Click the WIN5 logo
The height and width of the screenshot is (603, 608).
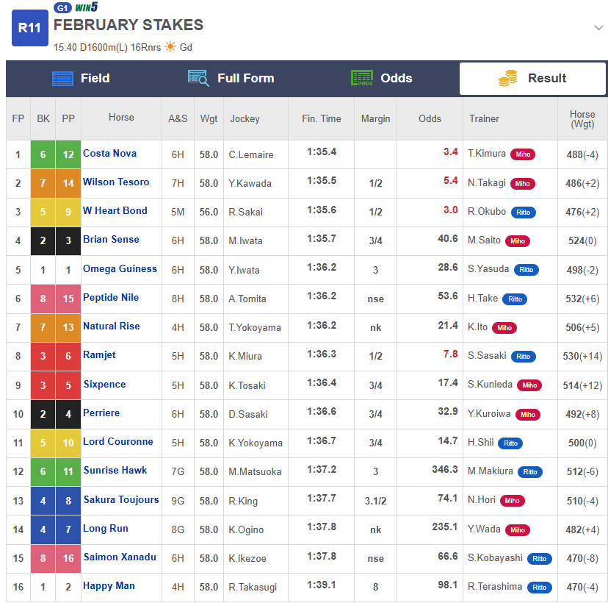pos(86,7)
